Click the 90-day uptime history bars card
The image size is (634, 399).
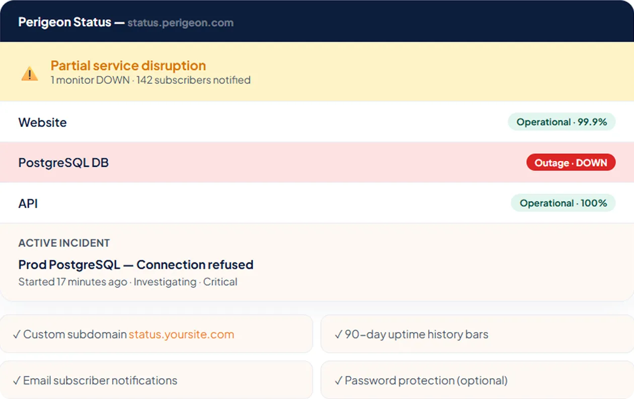(477, 334)
